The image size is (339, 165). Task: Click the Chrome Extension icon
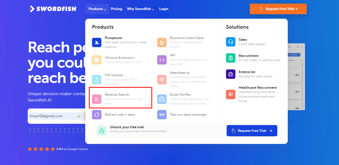97,60
